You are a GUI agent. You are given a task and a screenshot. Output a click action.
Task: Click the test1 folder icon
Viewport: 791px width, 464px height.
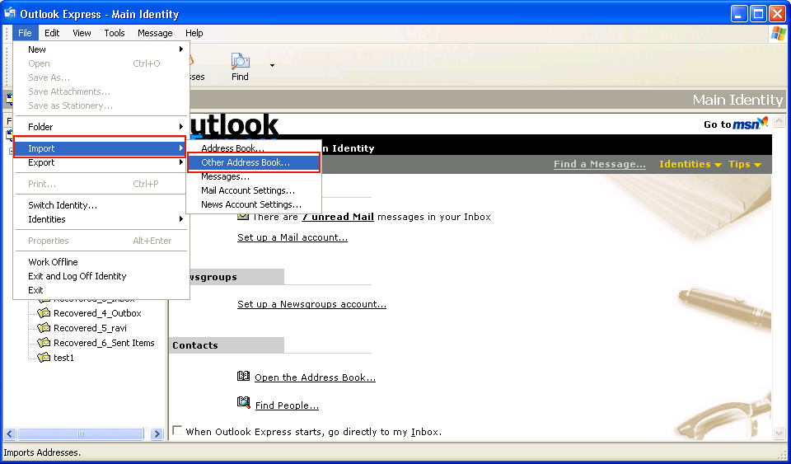pyautogui.click(x=44, y=358)
